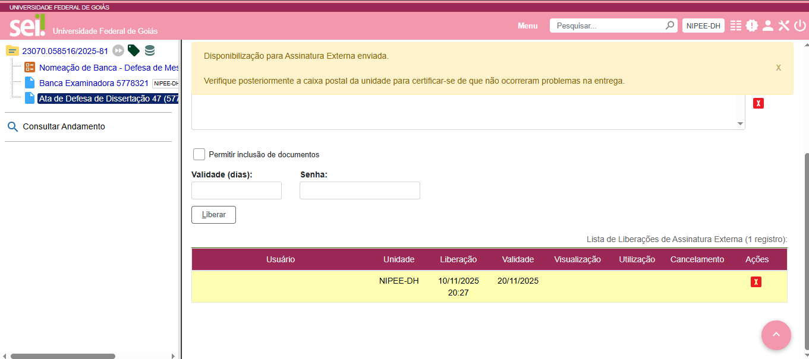Open the user profile icon
This screenshot has height=359, width=809.
[768, 26]
